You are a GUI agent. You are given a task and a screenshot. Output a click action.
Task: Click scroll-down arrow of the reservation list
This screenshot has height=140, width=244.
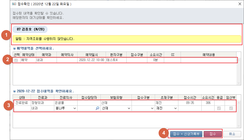(239, 83)
